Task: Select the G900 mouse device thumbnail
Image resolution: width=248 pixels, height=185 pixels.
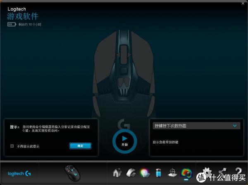Action: pyautogui.click(x=72, y=173)
